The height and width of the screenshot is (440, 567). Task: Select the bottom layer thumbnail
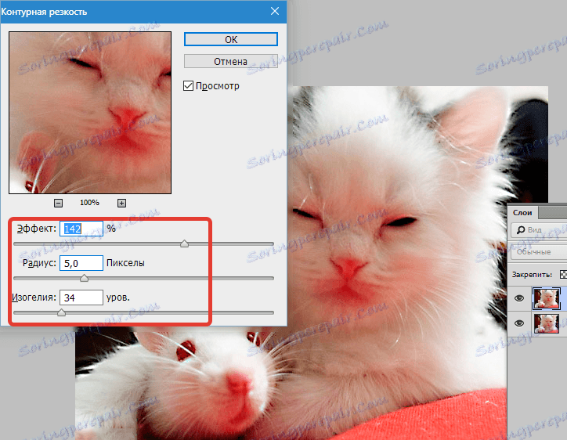click(547, 323)
